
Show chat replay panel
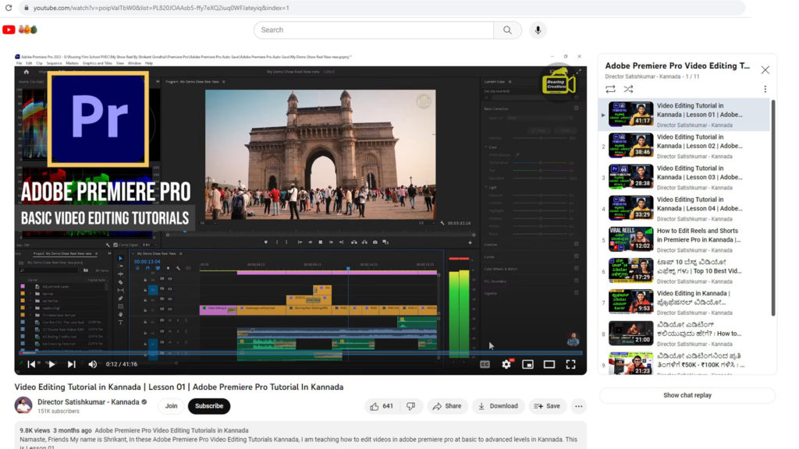(x=687, y=395)
